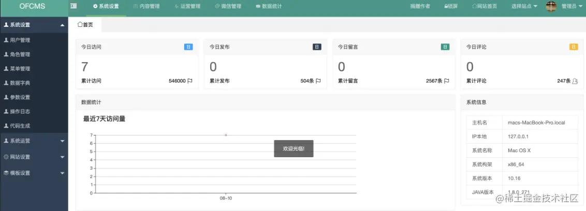Click the 欢迎光临! message box
Image resolution: width=586 pixels, height=211 pixels.
click(x=294, y=148)
